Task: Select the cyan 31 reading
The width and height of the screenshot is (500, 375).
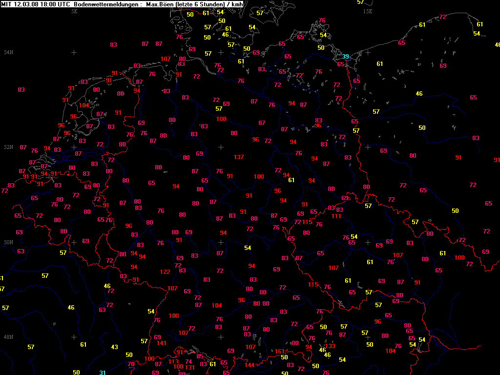Action: (103, 373)
